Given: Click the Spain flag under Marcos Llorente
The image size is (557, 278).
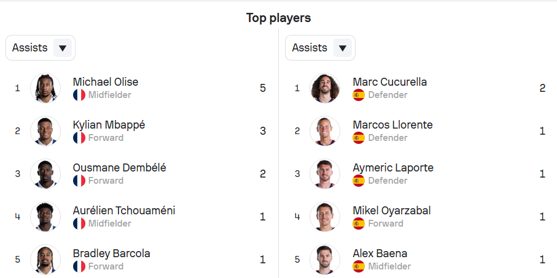Looking at the screenshot, I should click(x=359, y=138).
